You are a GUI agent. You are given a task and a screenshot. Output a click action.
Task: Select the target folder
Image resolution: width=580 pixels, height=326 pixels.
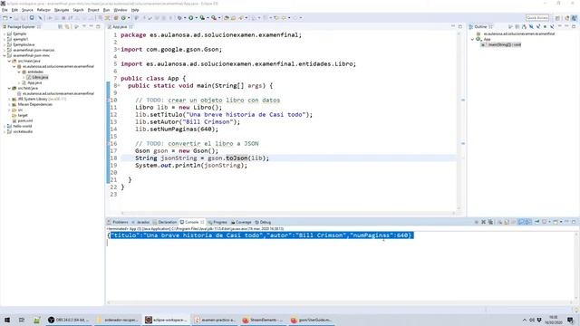[20, 115]
